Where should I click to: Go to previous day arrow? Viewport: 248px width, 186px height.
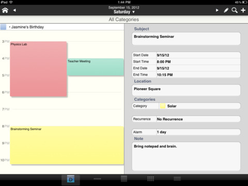point(14,10)
